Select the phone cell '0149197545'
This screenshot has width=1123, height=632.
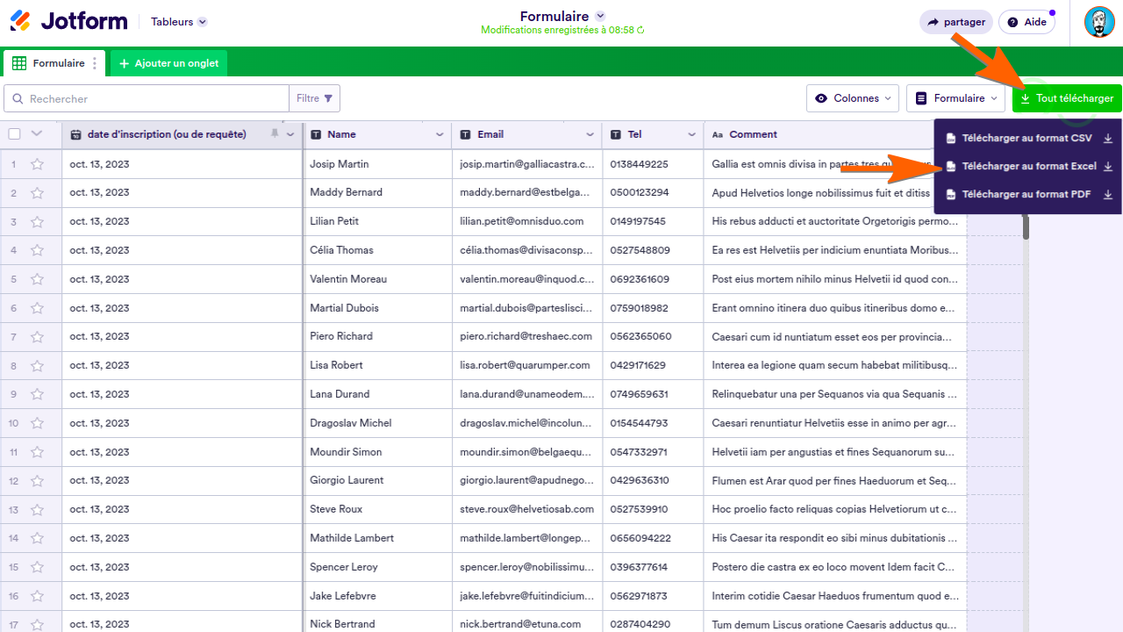point(654,221)
